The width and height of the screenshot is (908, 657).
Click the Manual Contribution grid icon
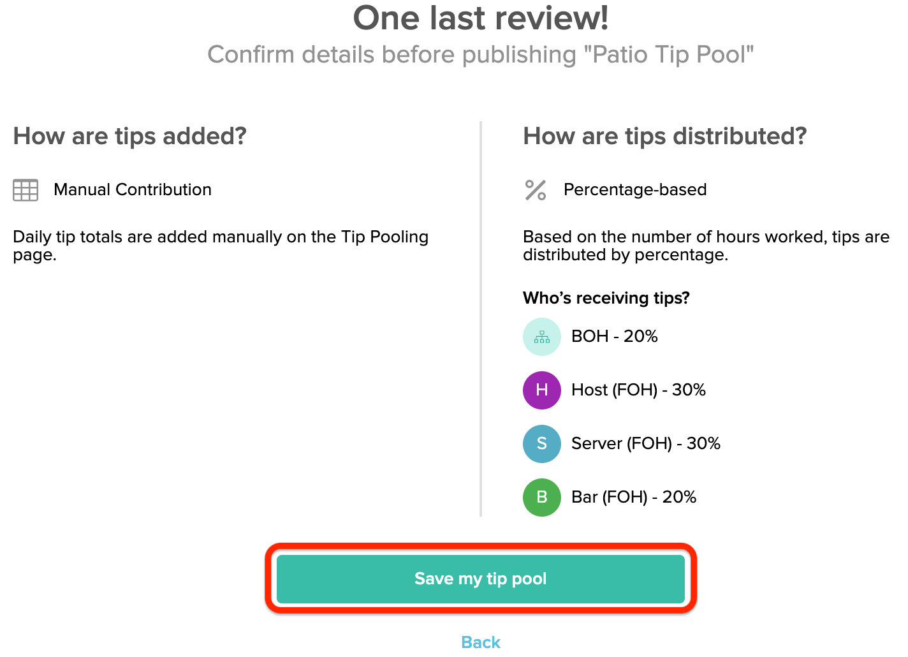point(25,189)
